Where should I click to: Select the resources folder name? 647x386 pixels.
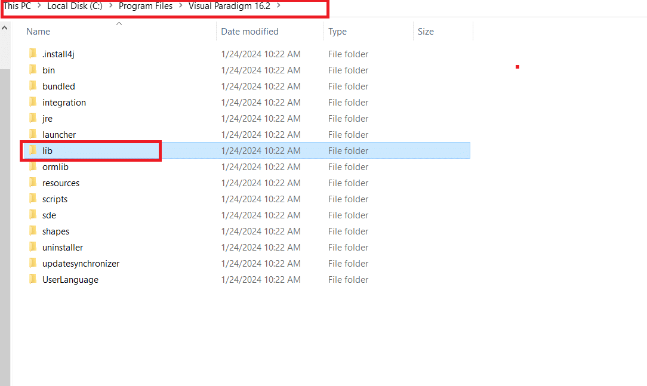tap(61, 183)
